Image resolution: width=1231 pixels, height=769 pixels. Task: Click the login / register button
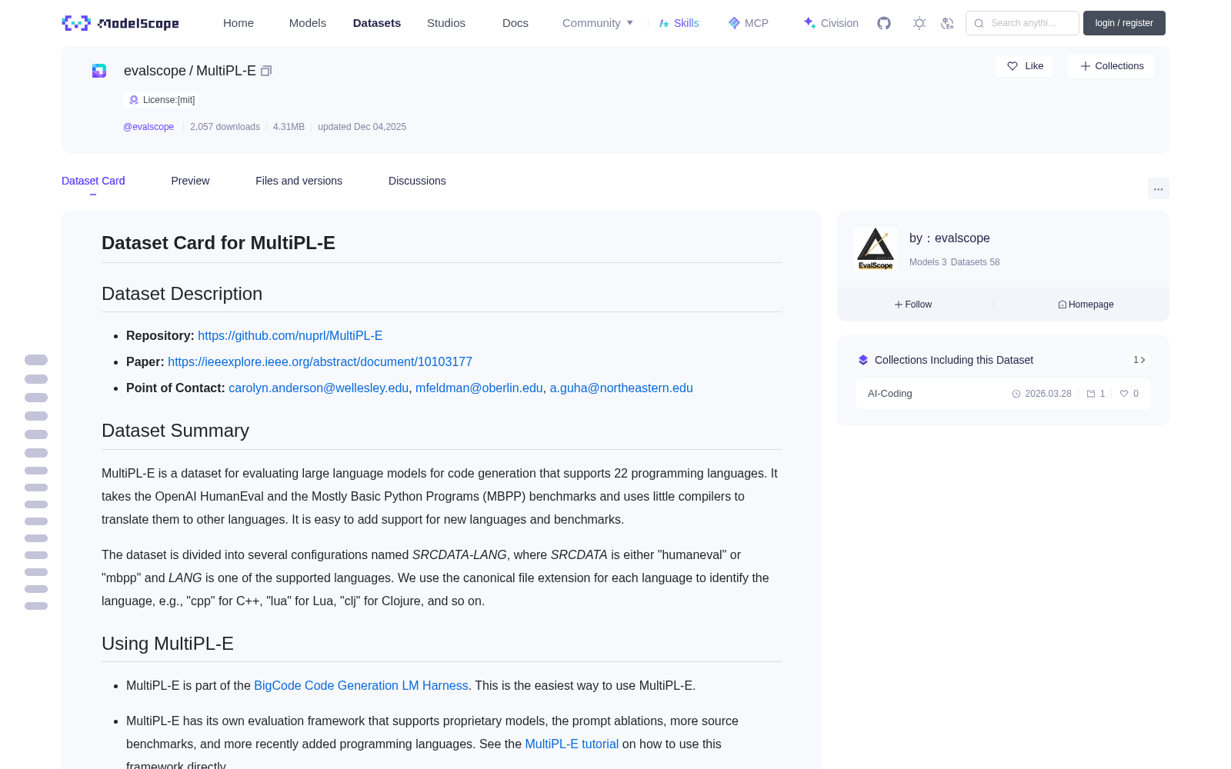pos(1124,23)
